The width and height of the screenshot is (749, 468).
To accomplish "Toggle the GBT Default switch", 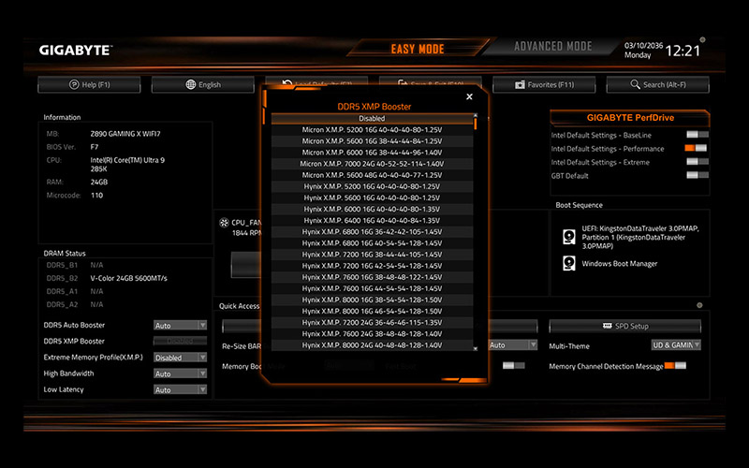I will click(x=698, y=175).
